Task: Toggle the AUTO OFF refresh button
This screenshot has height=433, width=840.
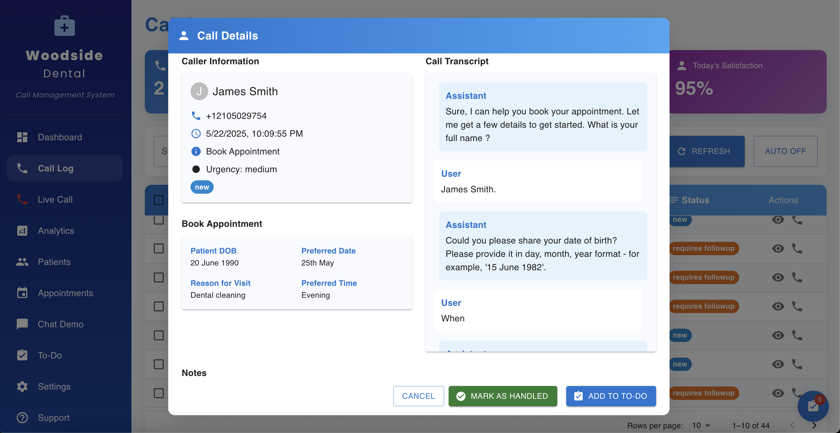Action: [785, 151]
